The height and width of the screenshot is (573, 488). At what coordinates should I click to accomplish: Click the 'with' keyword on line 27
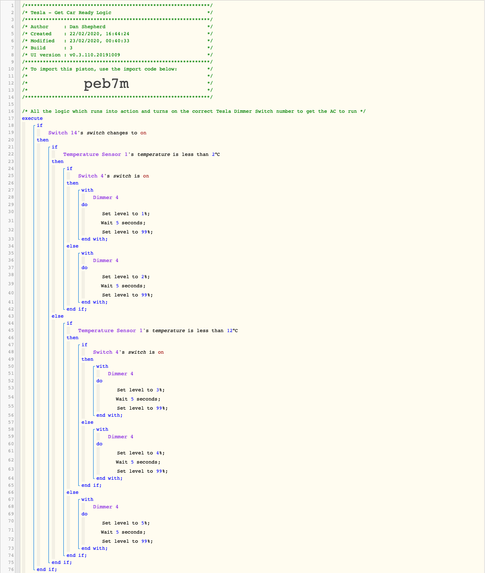tap(87, 190)
